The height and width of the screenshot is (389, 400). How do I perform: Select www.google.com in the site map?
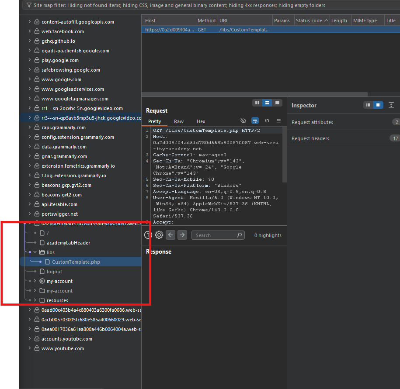pos(61,79)
